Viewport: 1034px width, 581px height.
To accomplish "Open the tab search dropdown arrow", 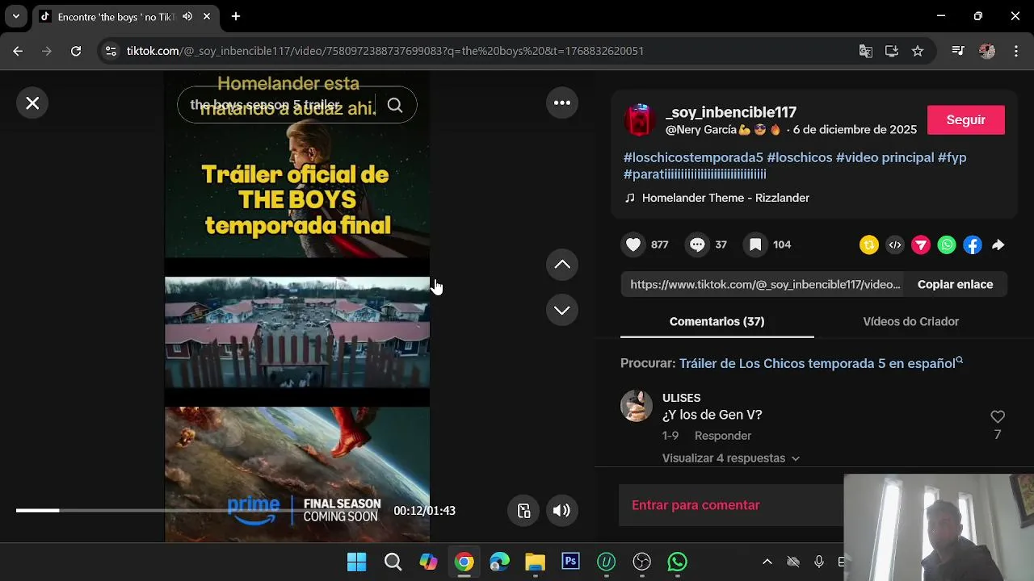I will 16,16.
